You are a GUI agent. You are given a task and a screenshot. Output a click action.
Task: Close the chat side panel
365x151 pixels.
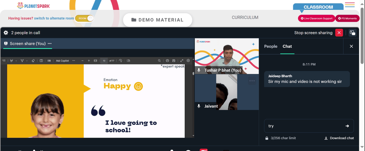351,46
